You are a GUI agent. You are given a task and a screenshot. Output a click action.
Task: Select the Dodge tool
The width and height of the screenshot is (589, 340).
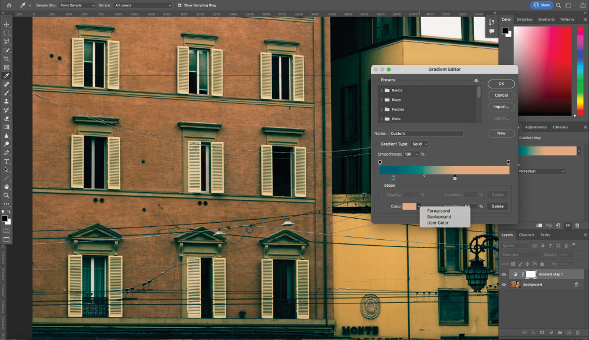click(x=6, y=144)
